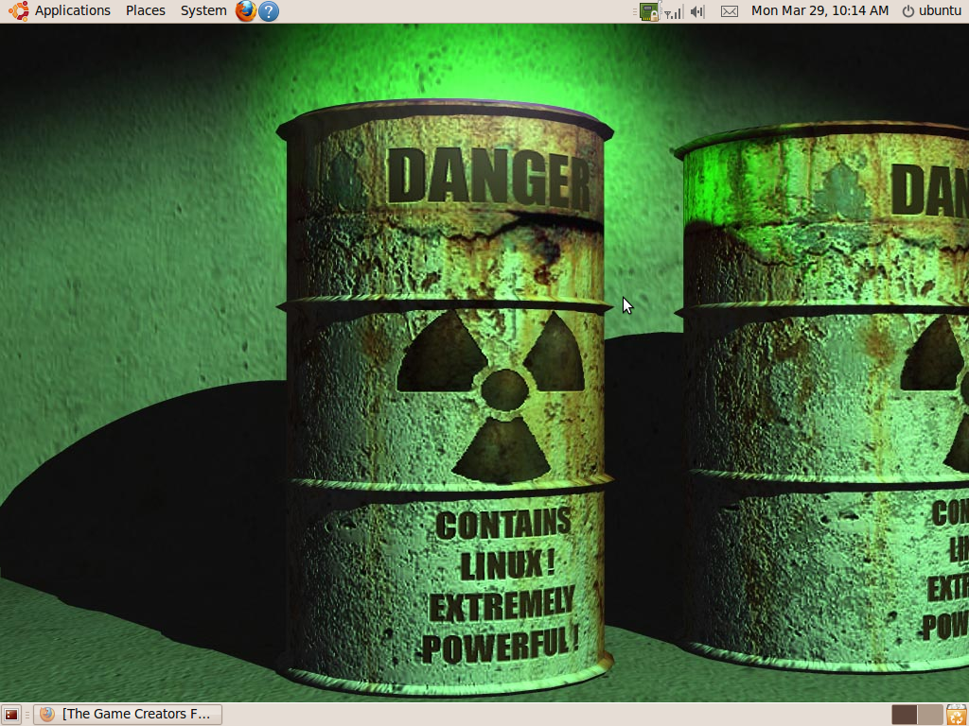Switch to the second workspace
This screenshot has height=726, width=969.
(x=930, y=715)
